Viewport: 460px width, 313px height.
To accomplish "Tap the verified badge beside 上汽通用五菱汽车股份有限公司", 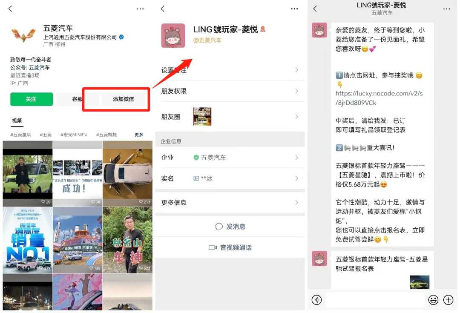I will coord(121,37).
